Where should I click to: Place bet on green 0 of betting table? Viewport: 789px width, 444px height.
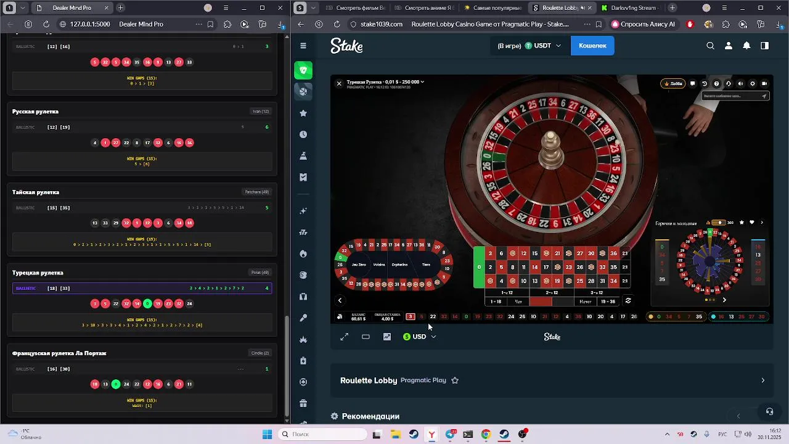[479, 267]
